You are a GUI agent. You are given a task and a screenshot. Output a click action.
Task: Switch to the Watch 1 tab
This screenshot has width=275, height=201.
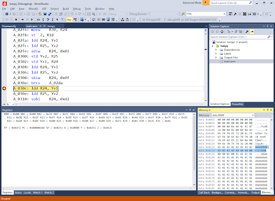point(37,192)
